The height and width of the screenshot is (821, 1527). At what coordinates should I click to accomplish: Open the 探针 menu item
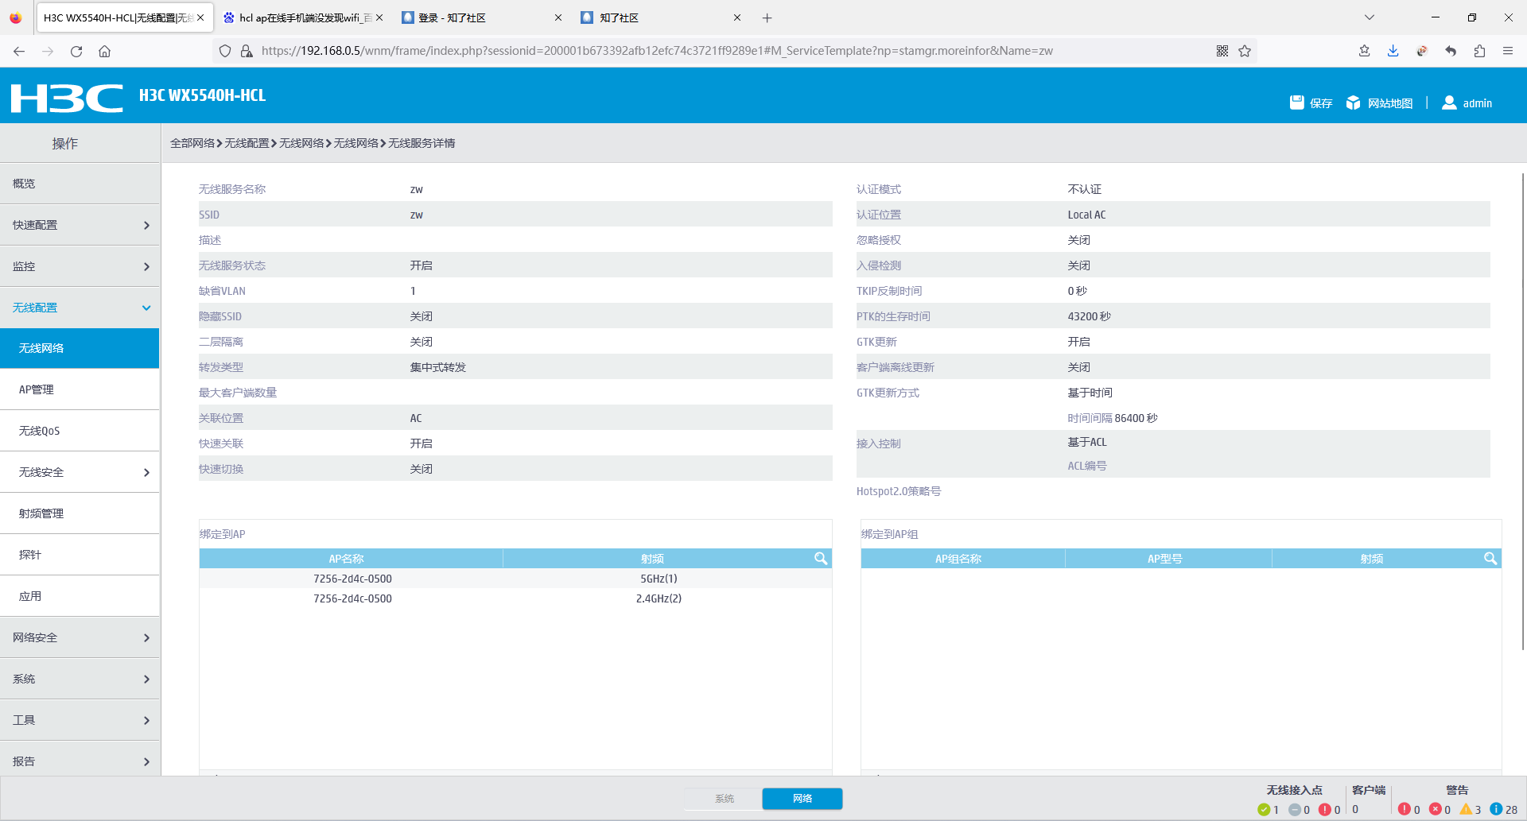tap(80, 555)
